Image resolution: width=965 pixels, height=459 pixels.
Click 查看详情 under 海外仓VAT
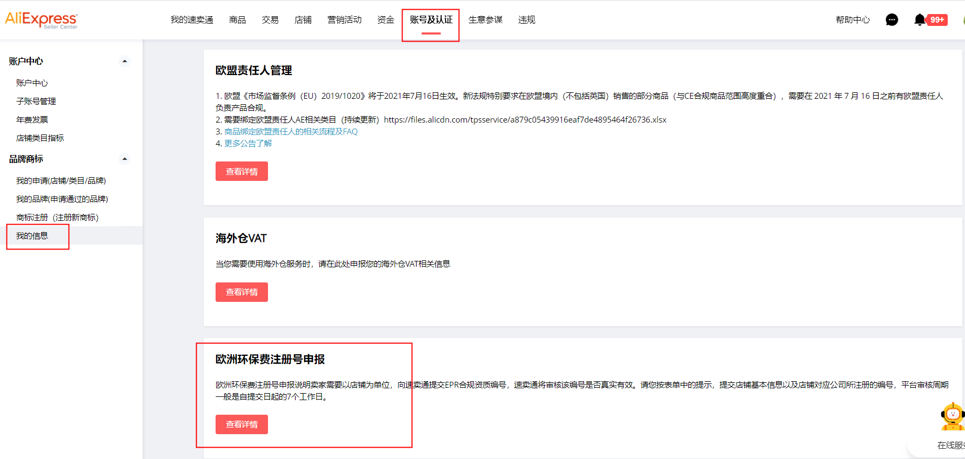(x=242, y=292)
